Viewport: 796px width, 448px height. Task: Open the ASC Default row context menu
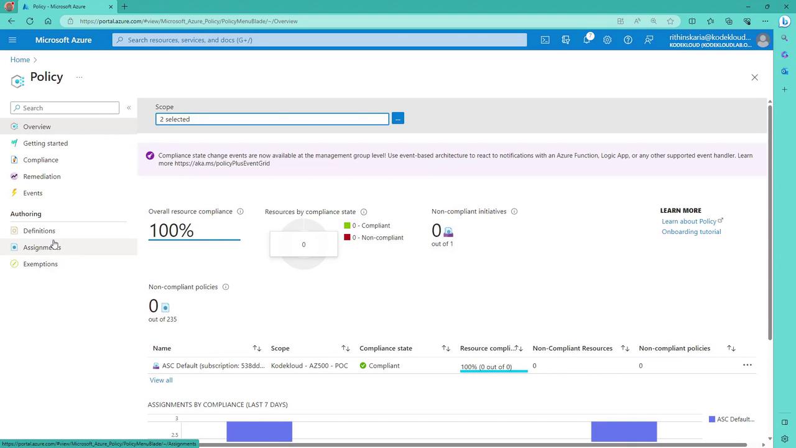coord(747,365)
